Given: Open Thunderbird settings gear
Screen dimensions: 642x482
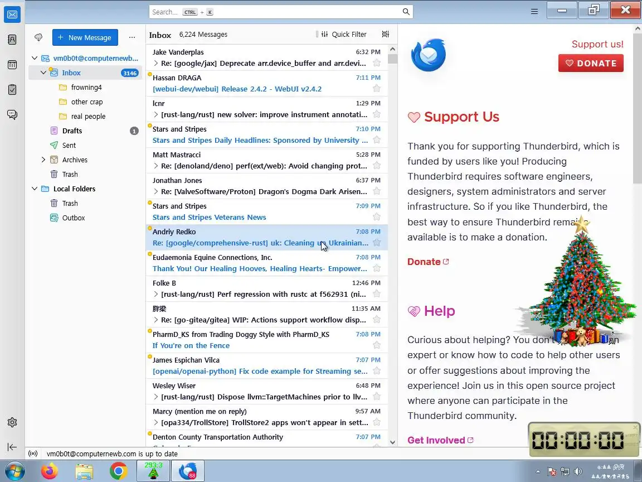Looking at the screenshot, I should (12, 422).
